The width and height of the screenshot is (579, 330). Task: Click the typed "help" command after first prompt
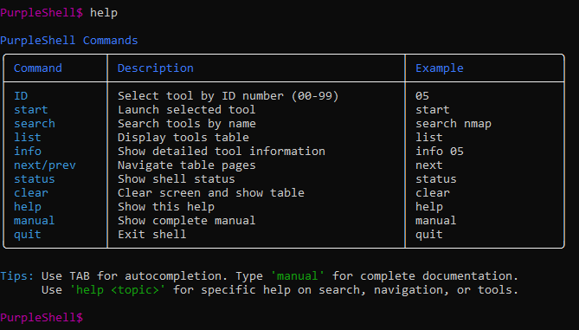point(104,13)
